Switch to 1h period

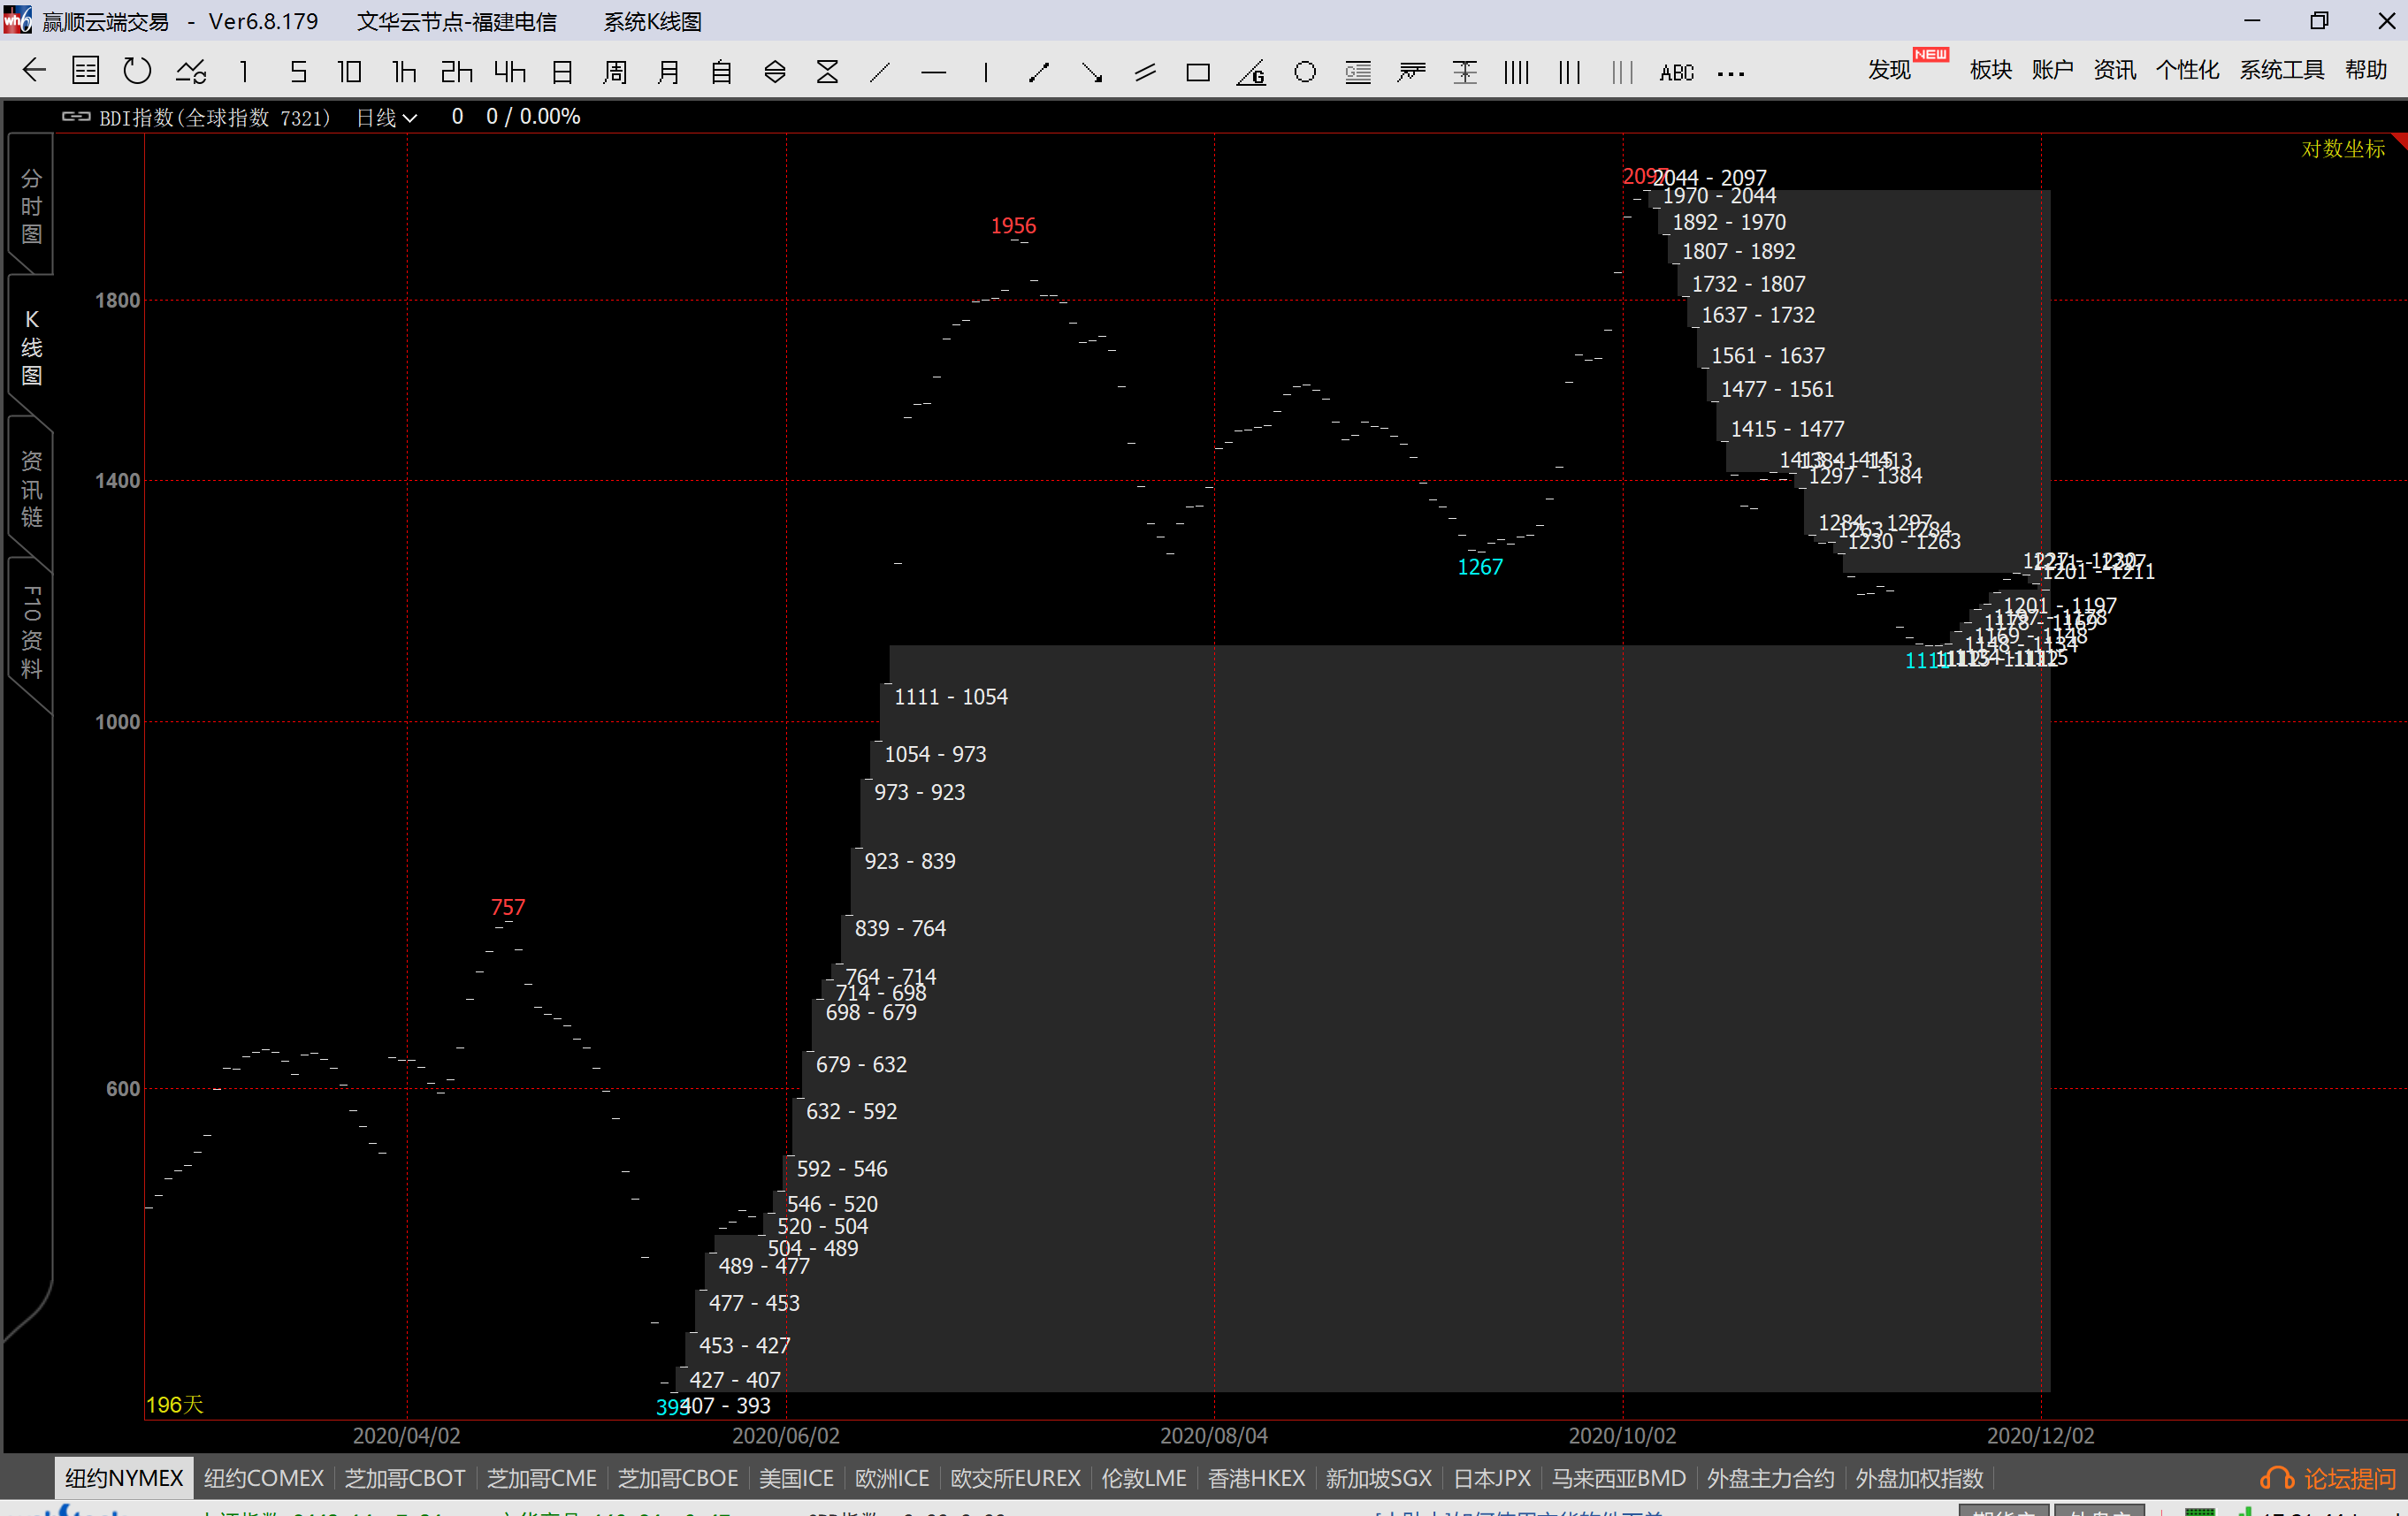tap(403, 71)
